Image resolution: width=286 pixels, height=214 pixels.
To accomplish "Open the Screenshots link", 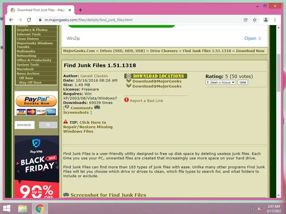I will coord(76,113).
